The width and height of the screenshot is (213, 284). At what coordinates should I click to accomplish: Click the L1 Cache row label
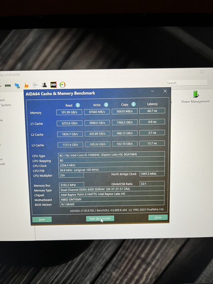coord(37,124)
